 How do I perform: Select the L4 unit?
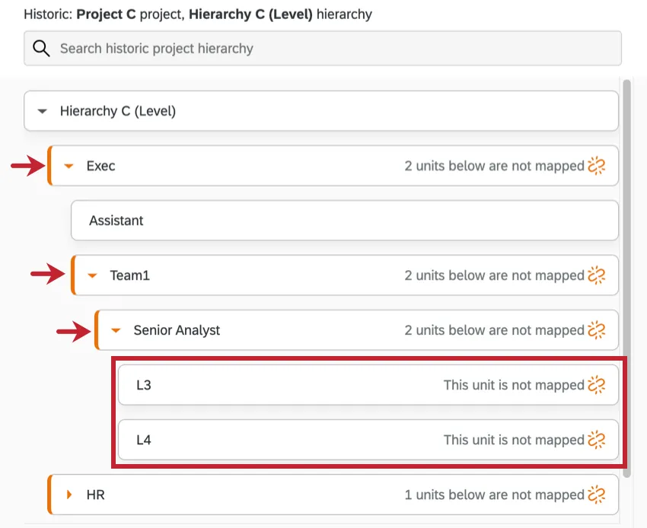(145, 440)
